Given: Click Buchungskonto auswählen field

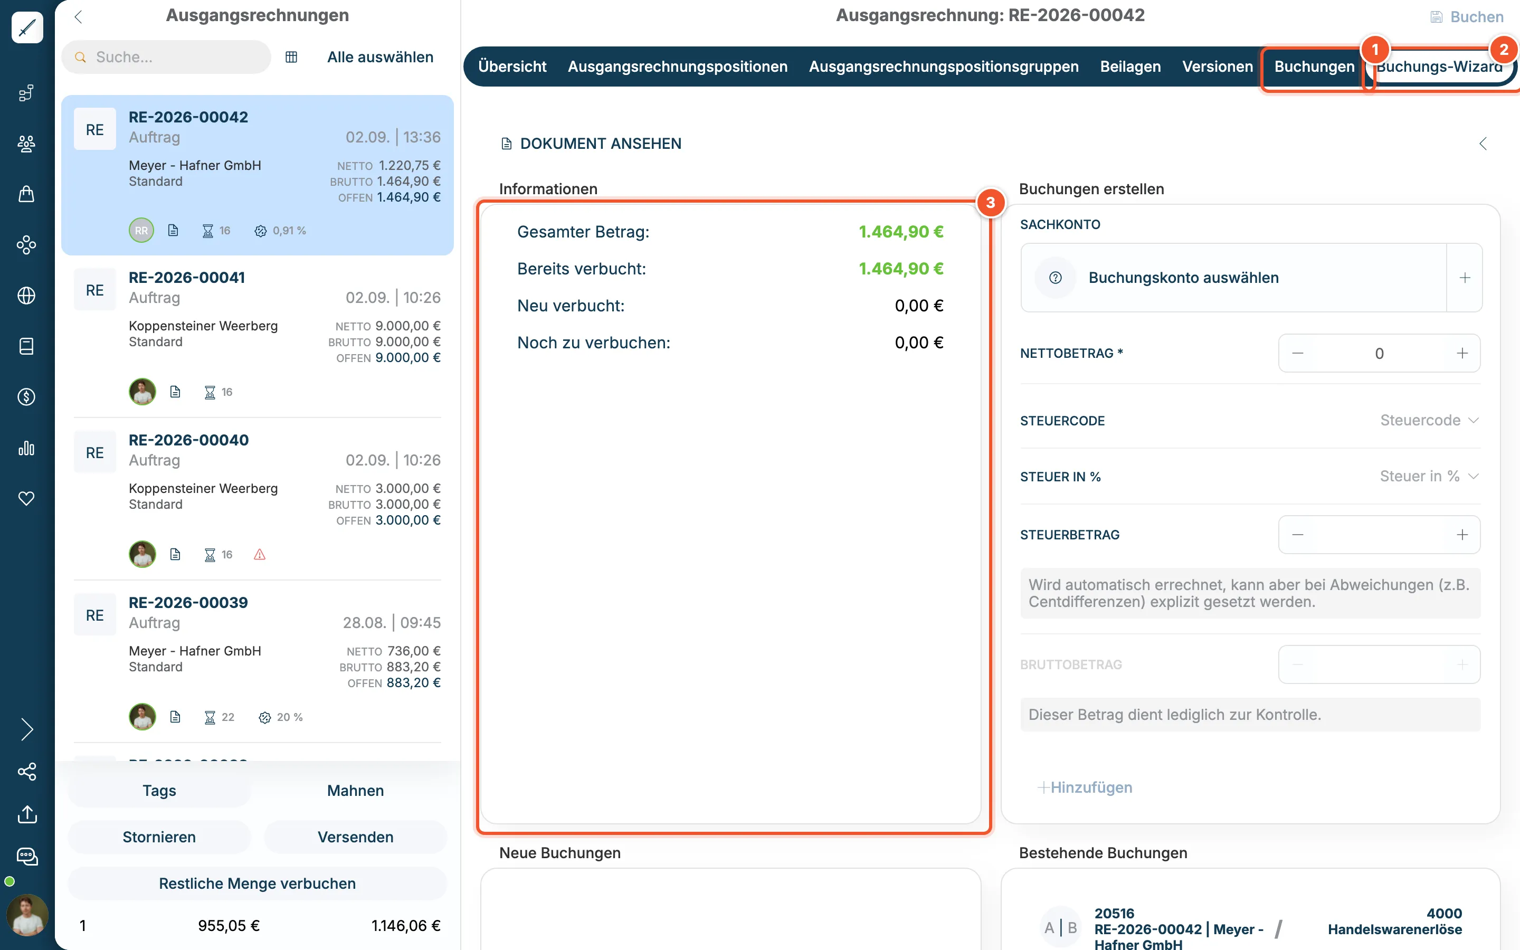Looking at the screenshot, I should tap(1233, 278).
